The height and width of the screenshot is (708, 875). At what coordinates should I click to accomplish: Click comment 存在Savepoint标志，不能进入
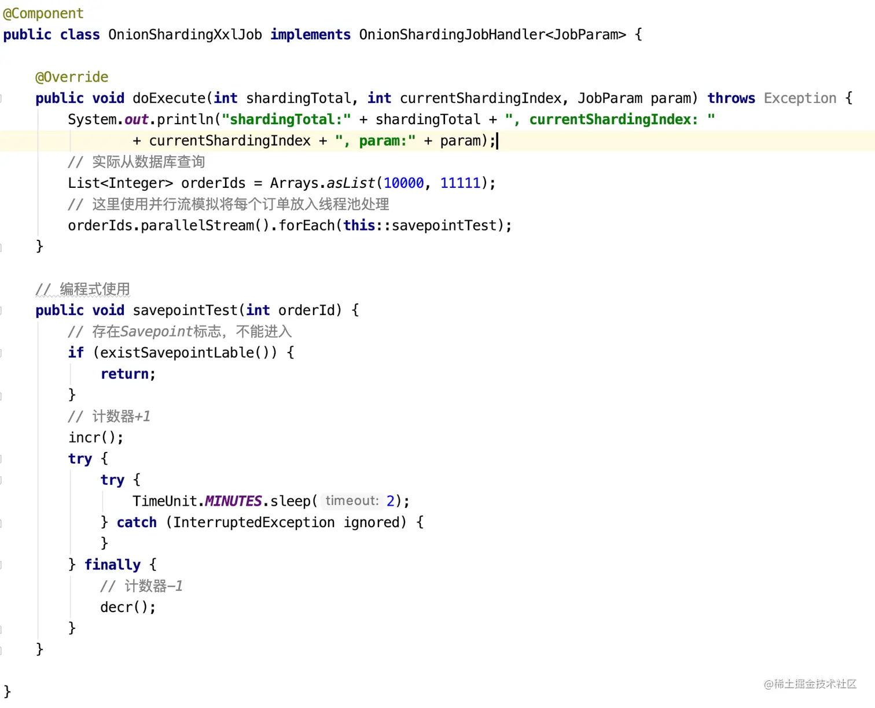click(179, 332)
